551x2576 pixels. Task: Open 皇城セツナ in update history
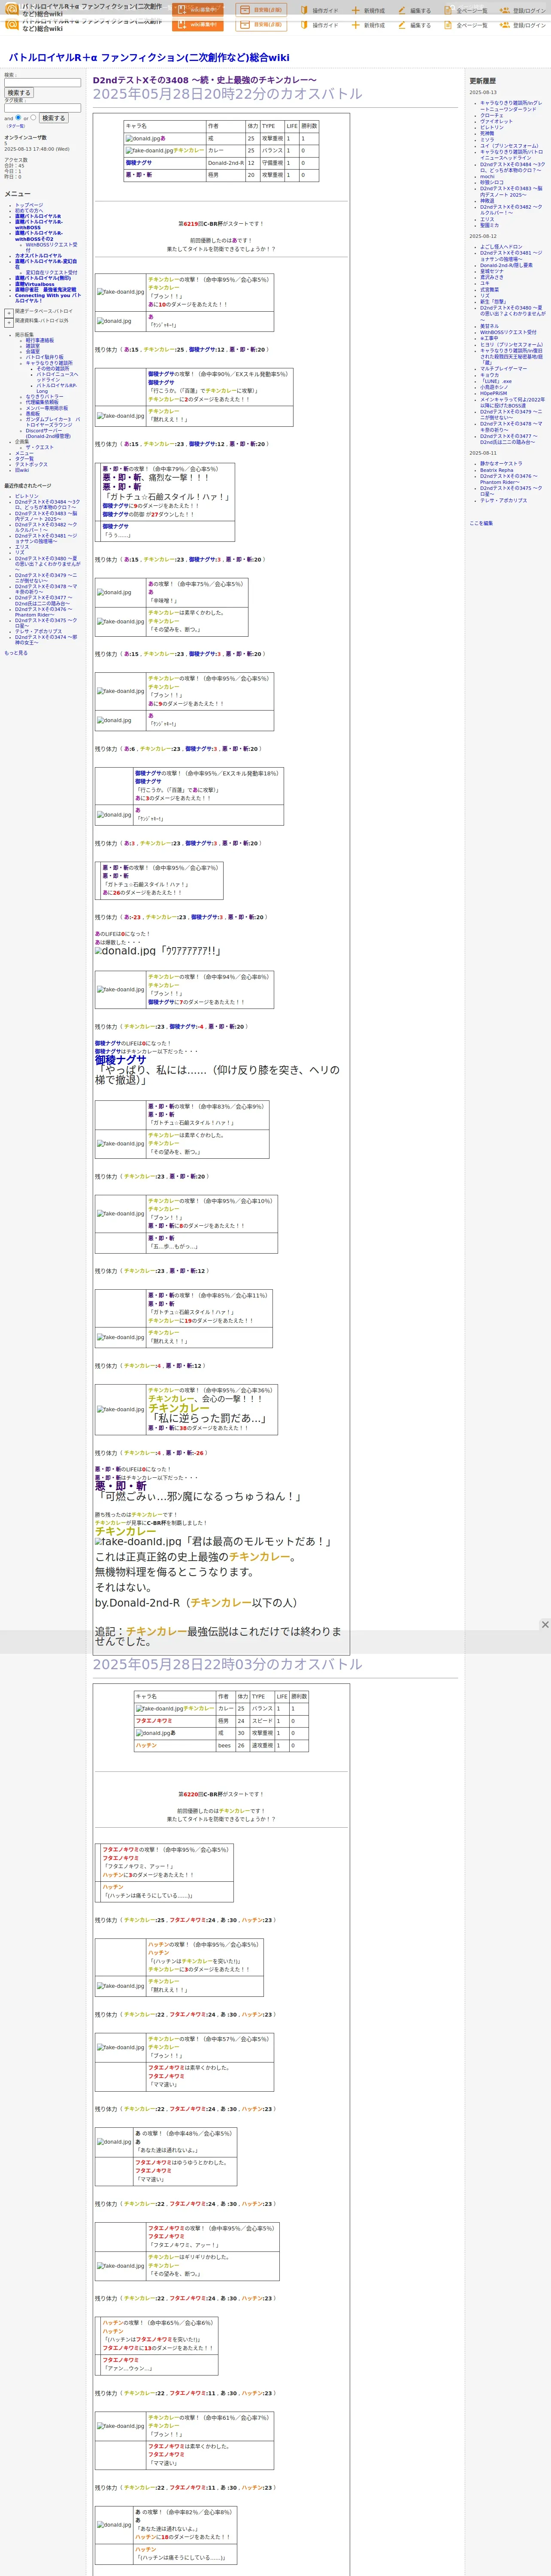tap(492, 271)
